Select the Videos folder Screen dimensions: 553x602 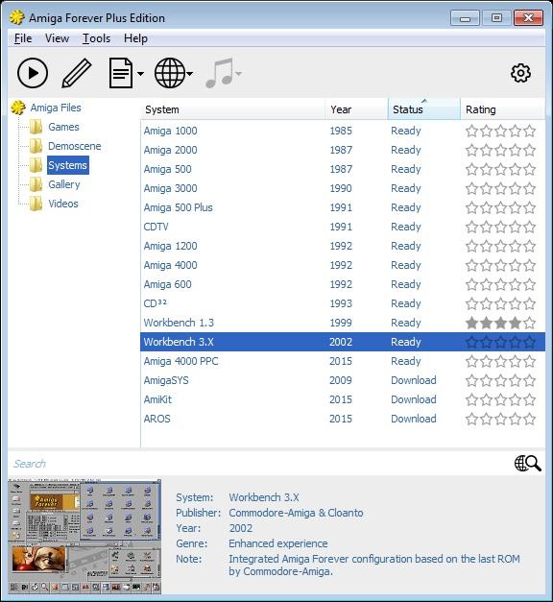[x=63, y=204]
